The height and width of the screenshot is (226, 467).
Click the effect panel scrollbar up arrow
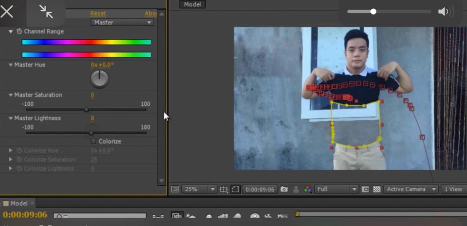tap(162, 14)
